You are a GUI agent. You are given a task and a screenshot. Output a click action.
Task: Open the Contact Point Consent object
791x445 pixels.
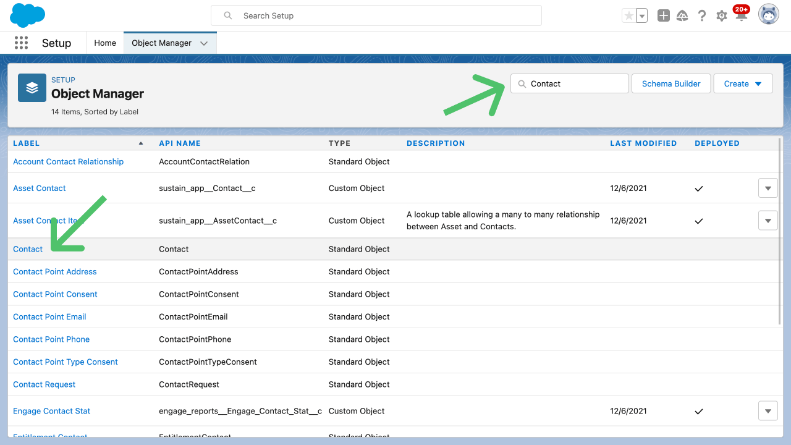pyautogui.click(x=56, y=294)
